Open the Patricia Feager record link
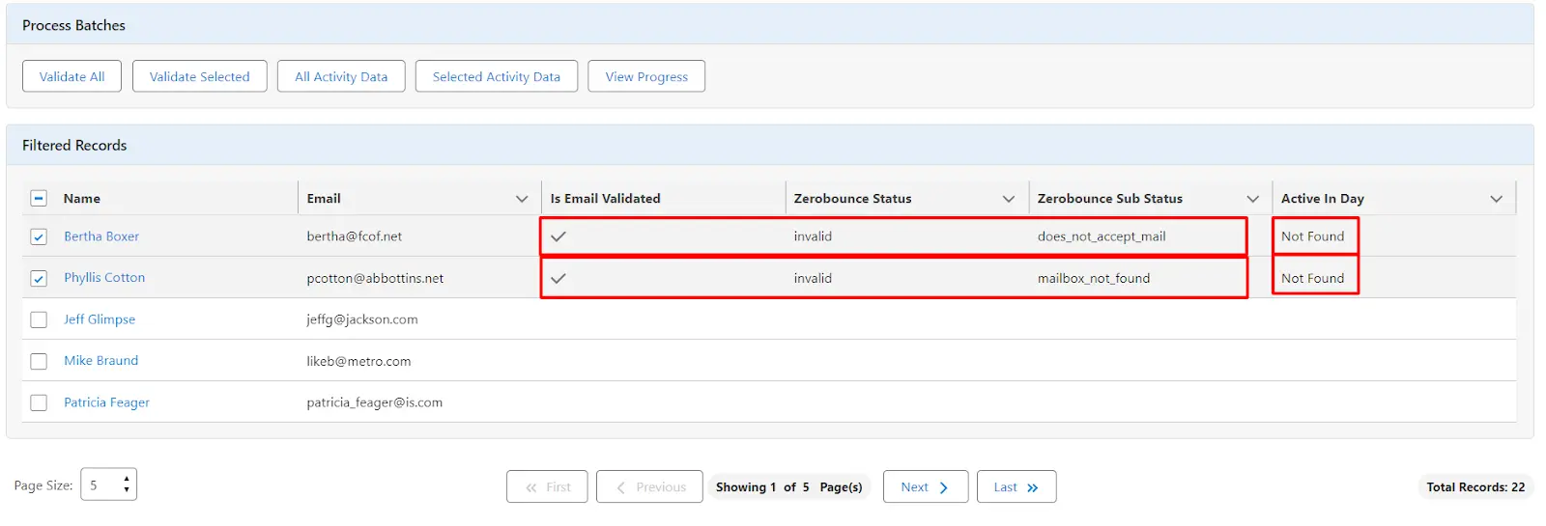Image resolution: width=1546 pixels, height=526 pixels. point(106,402)
